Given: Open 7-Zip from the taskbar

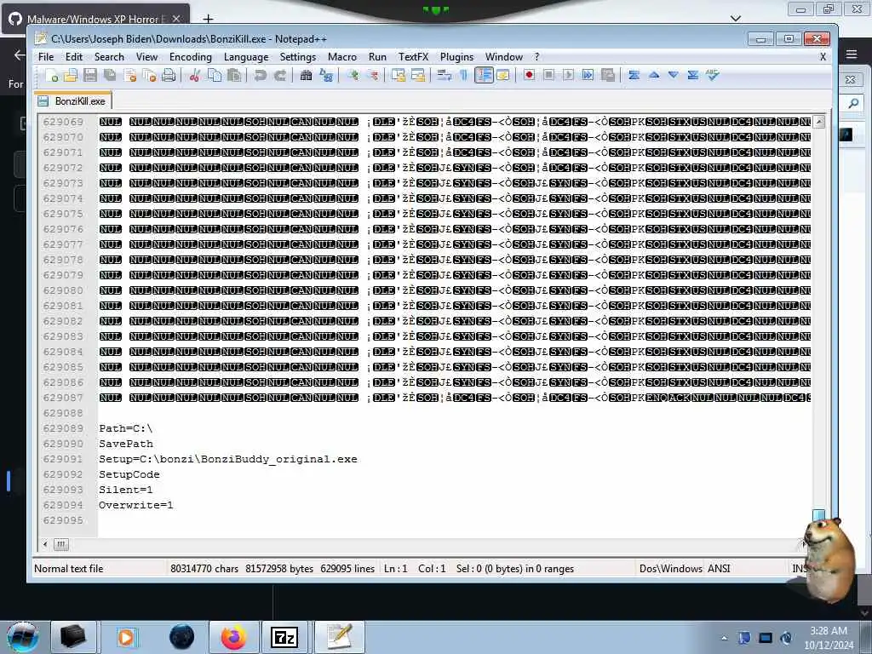Looking at the screenshot, I should coord(284,637).
